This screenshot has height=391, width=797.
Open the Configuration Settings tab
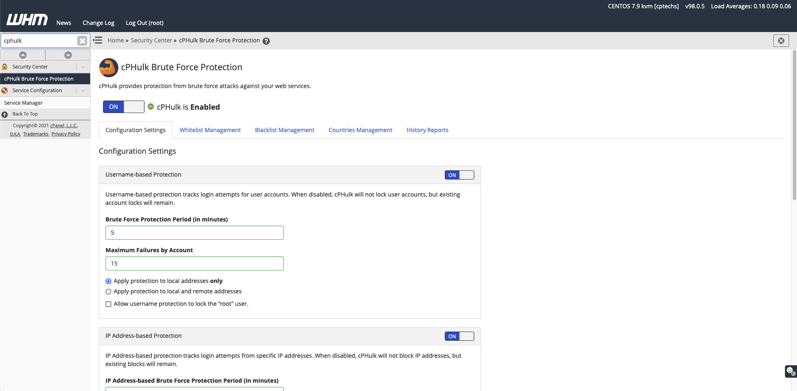[135, 130]
